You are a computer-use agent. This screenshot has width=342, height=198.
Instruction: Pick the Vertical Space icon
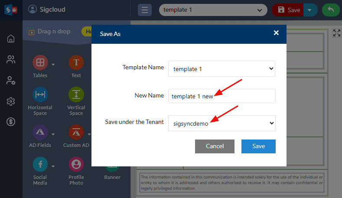(x=76, y=94)
